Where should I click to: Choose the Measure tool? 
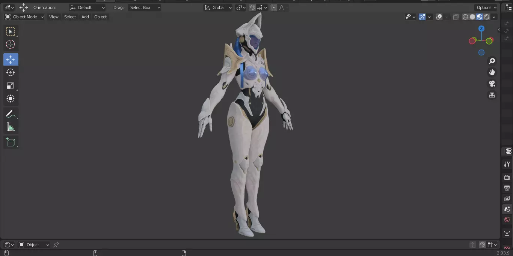(x=11, y=127)
